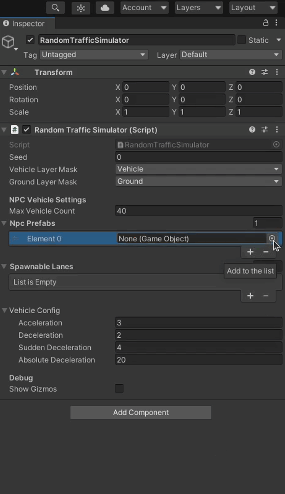
Task: Collapse the Npc Prefabs list
Action: tap(4, 223)
